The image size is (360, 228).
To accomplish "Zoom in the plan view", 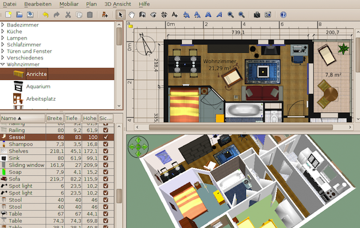I will coord(230,14).
